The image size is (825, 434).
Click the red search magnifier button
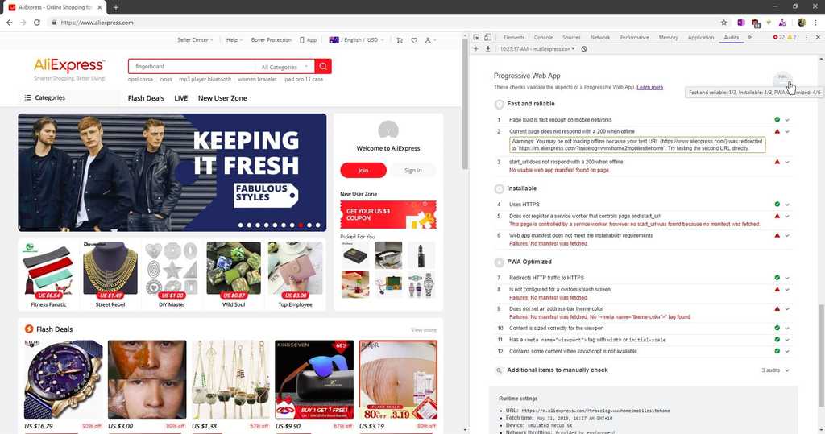click(323, 67)
